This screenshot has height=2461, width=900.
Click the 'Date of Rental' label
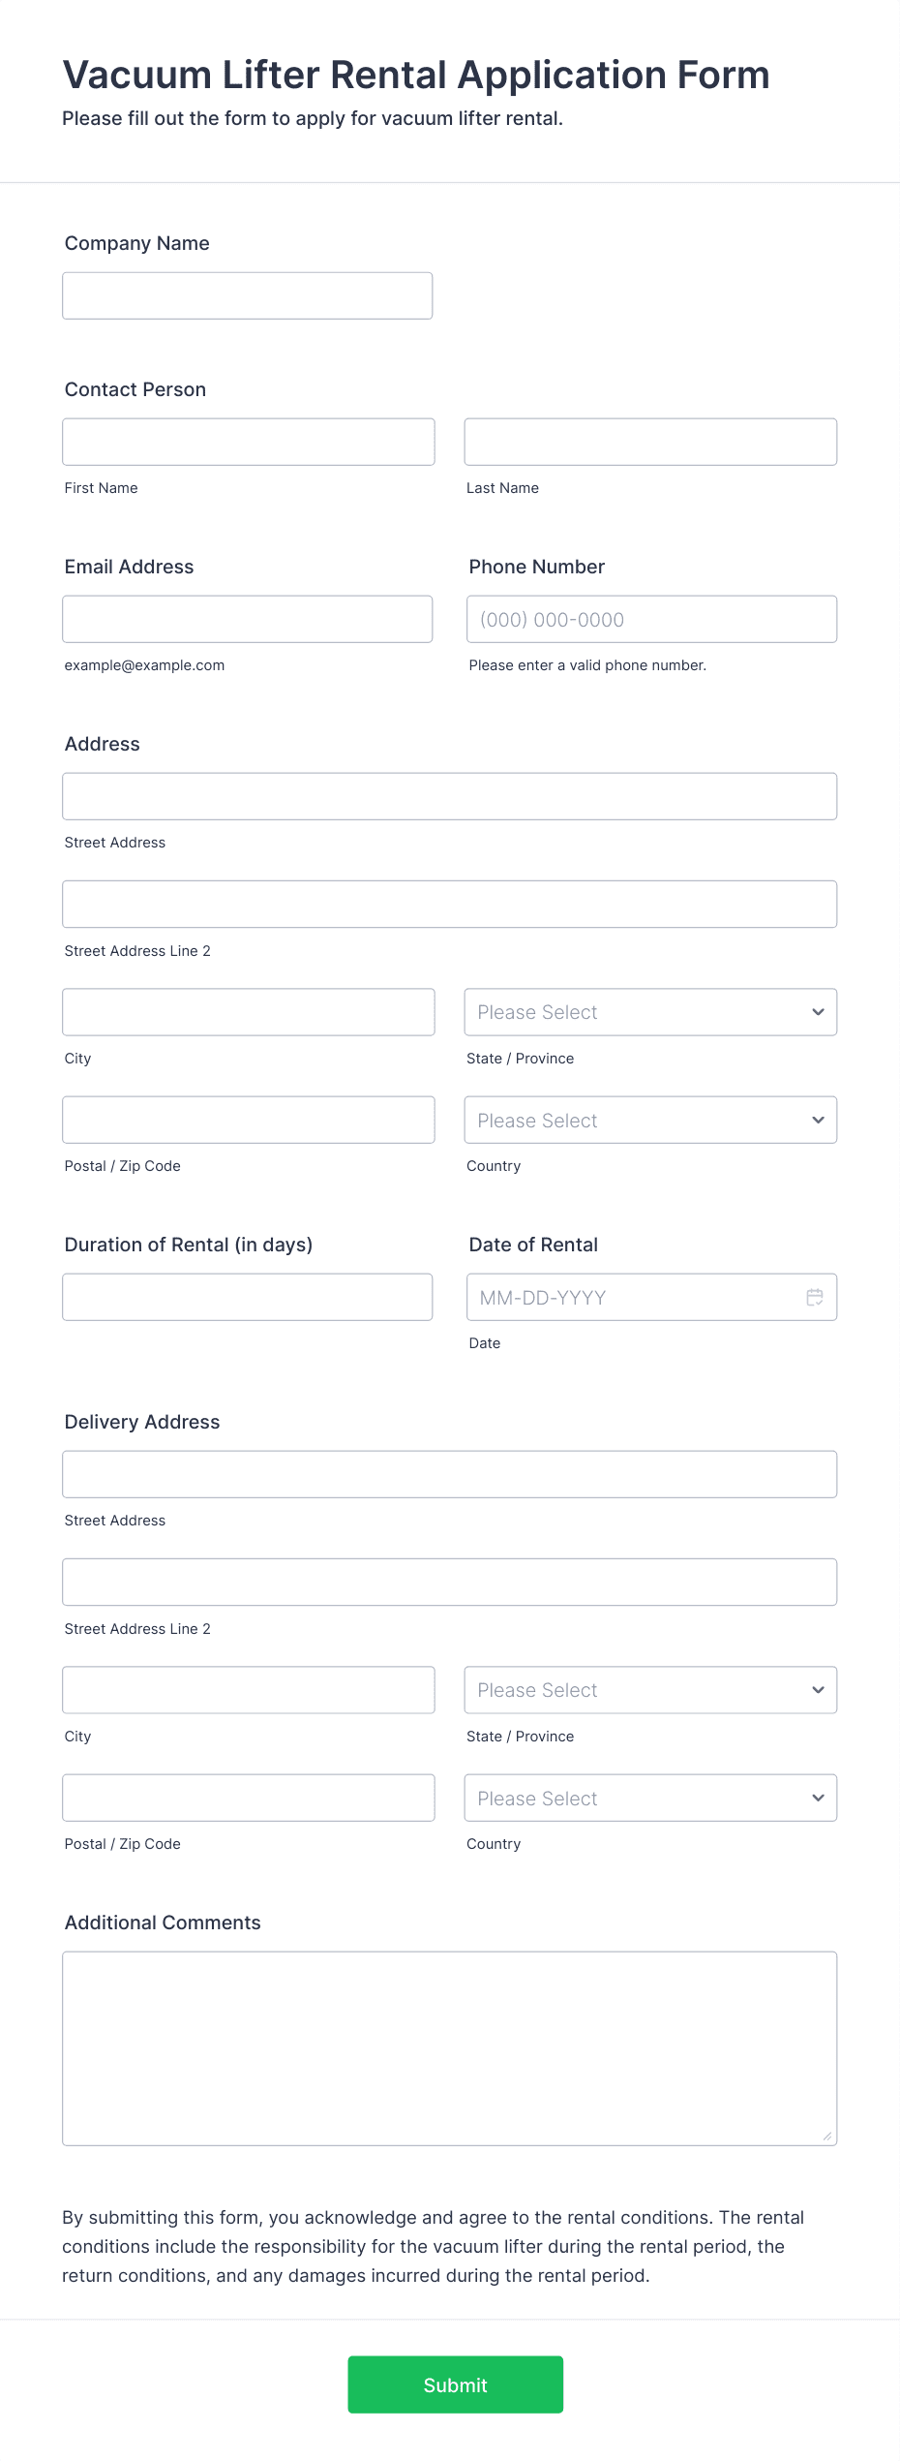(533, 1245)
